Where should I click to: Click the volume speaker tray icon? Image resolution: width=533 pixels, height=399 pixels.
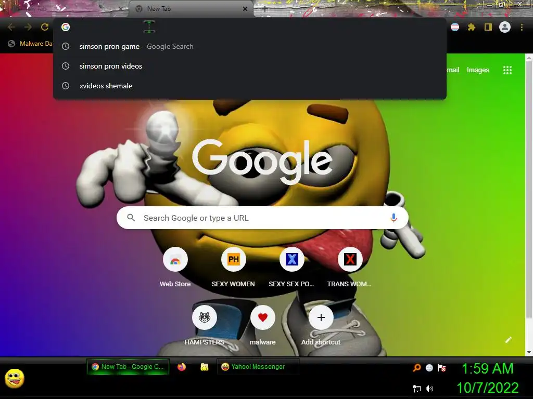pos(429,389)
